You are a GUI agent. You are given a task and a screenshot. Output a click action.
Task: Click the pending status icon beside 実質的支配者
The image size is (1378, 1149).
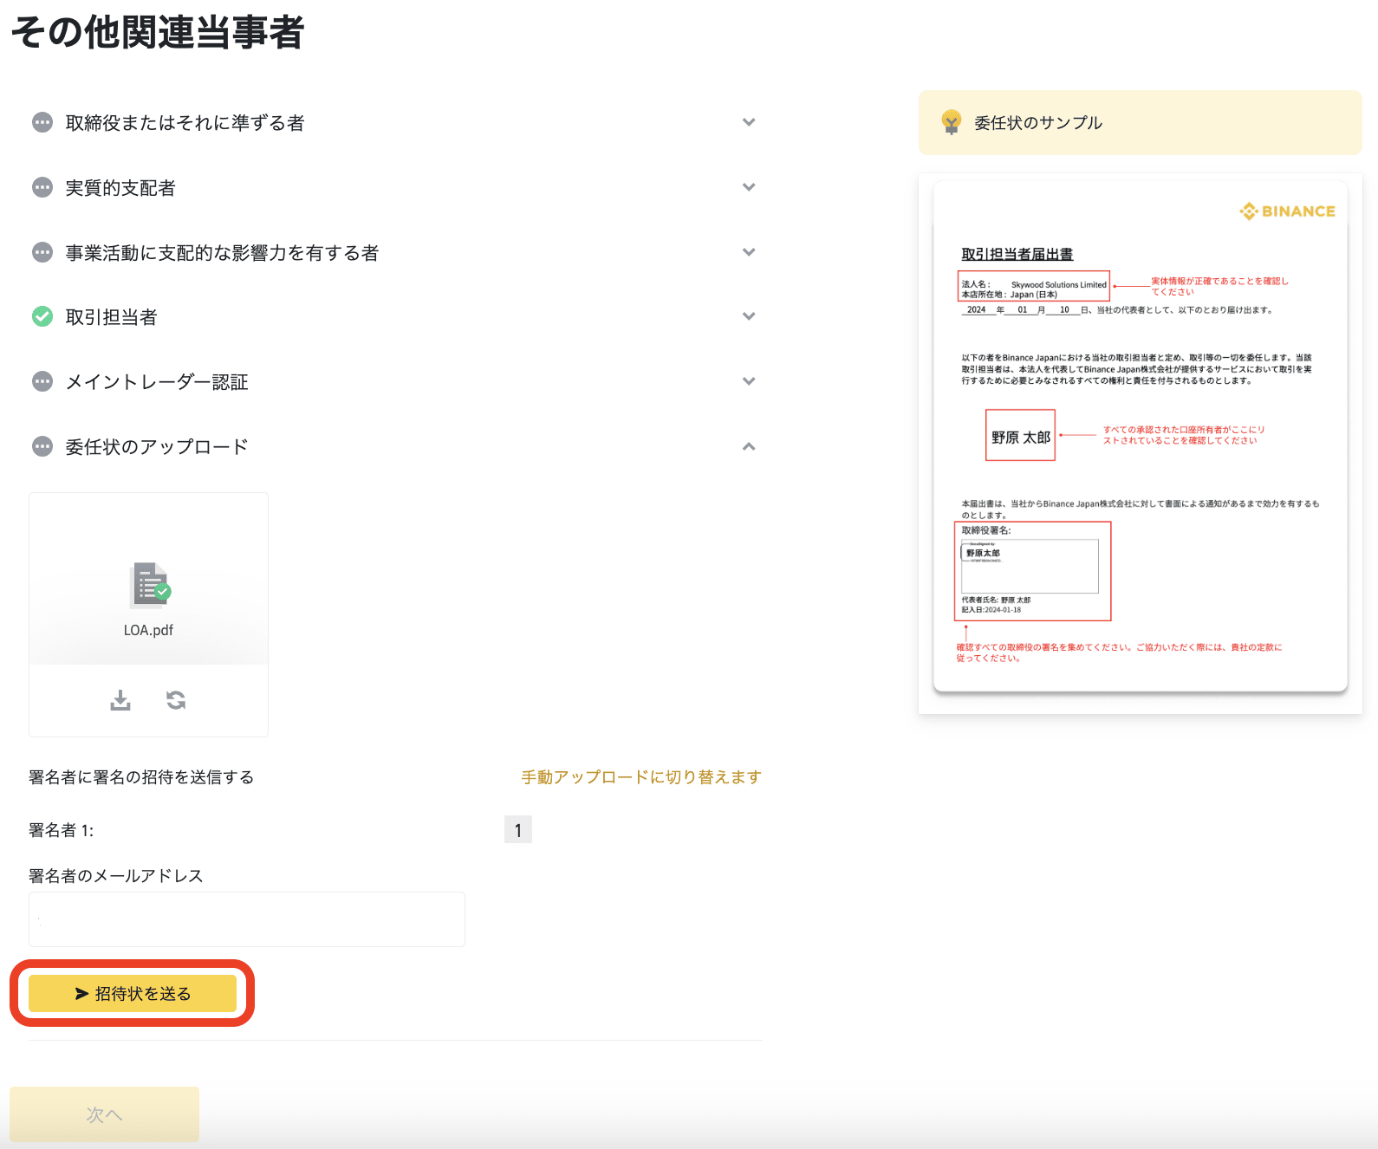(x=42, y=187)
